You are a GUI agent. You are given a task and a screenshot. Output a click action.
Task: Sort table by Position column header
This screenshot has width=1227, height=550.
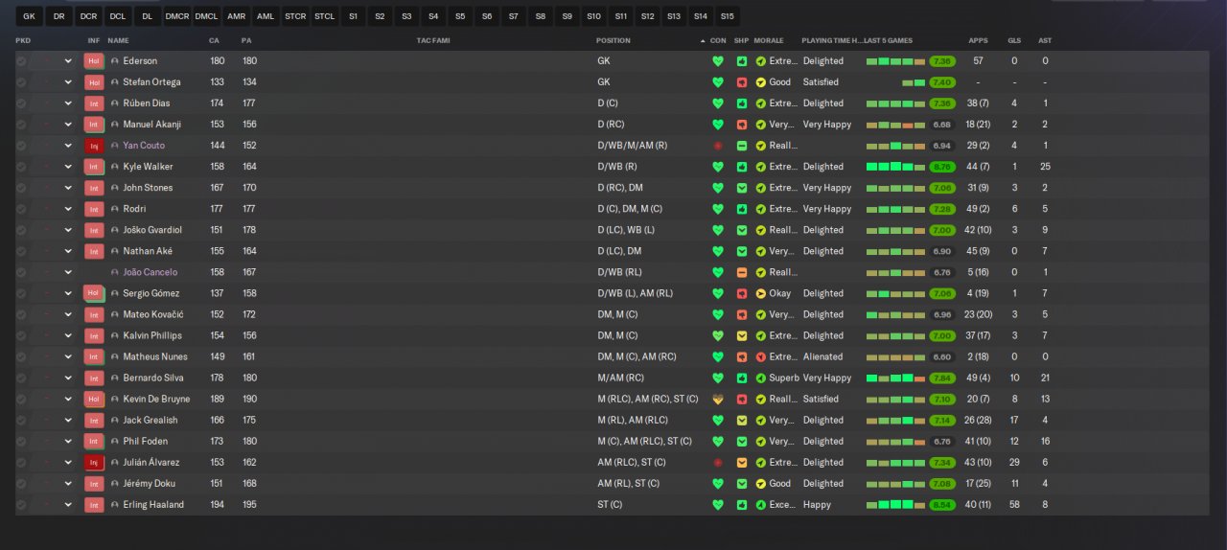pyautogui.click(x=613, y=41)
